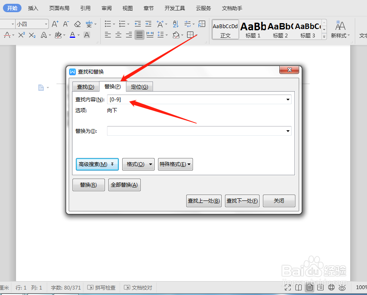Insert a bulleted list
The height and width of the screenshot is (295, 367).
coord(108,24)
